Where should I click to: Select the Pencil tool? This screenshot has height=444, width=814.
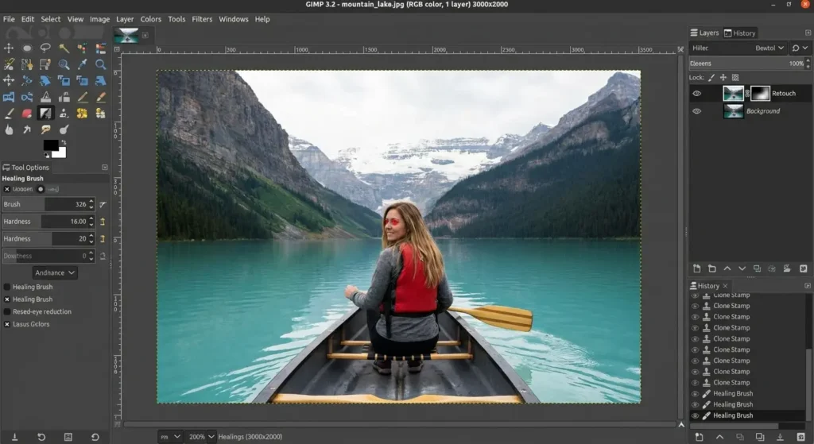pos(82,97)
